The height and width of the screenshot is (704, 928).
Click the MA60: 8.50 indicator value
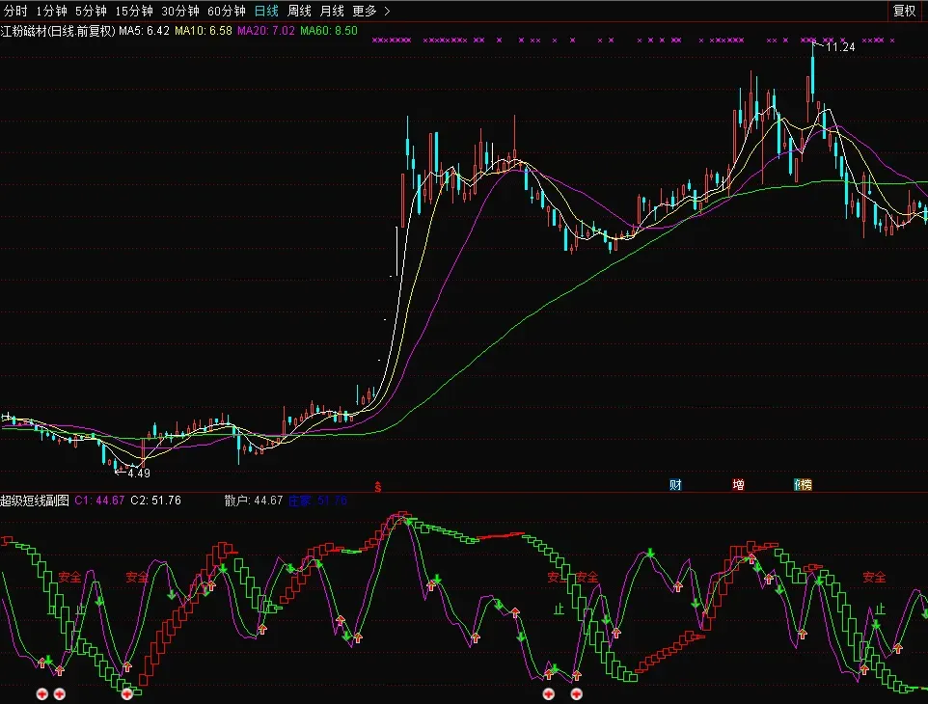click(x=329, y=31)
